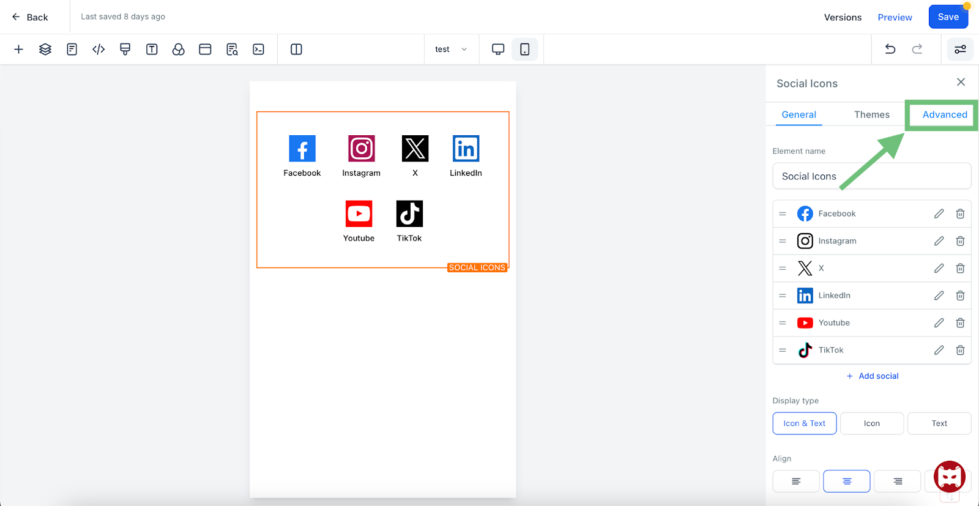The image size is (979, 506).
Task: Delete the X social item
Action: pos(960,268)
